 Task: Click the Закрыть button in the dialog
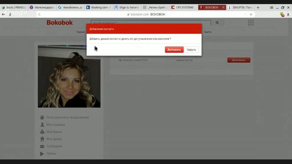click(x=192, y=50)
